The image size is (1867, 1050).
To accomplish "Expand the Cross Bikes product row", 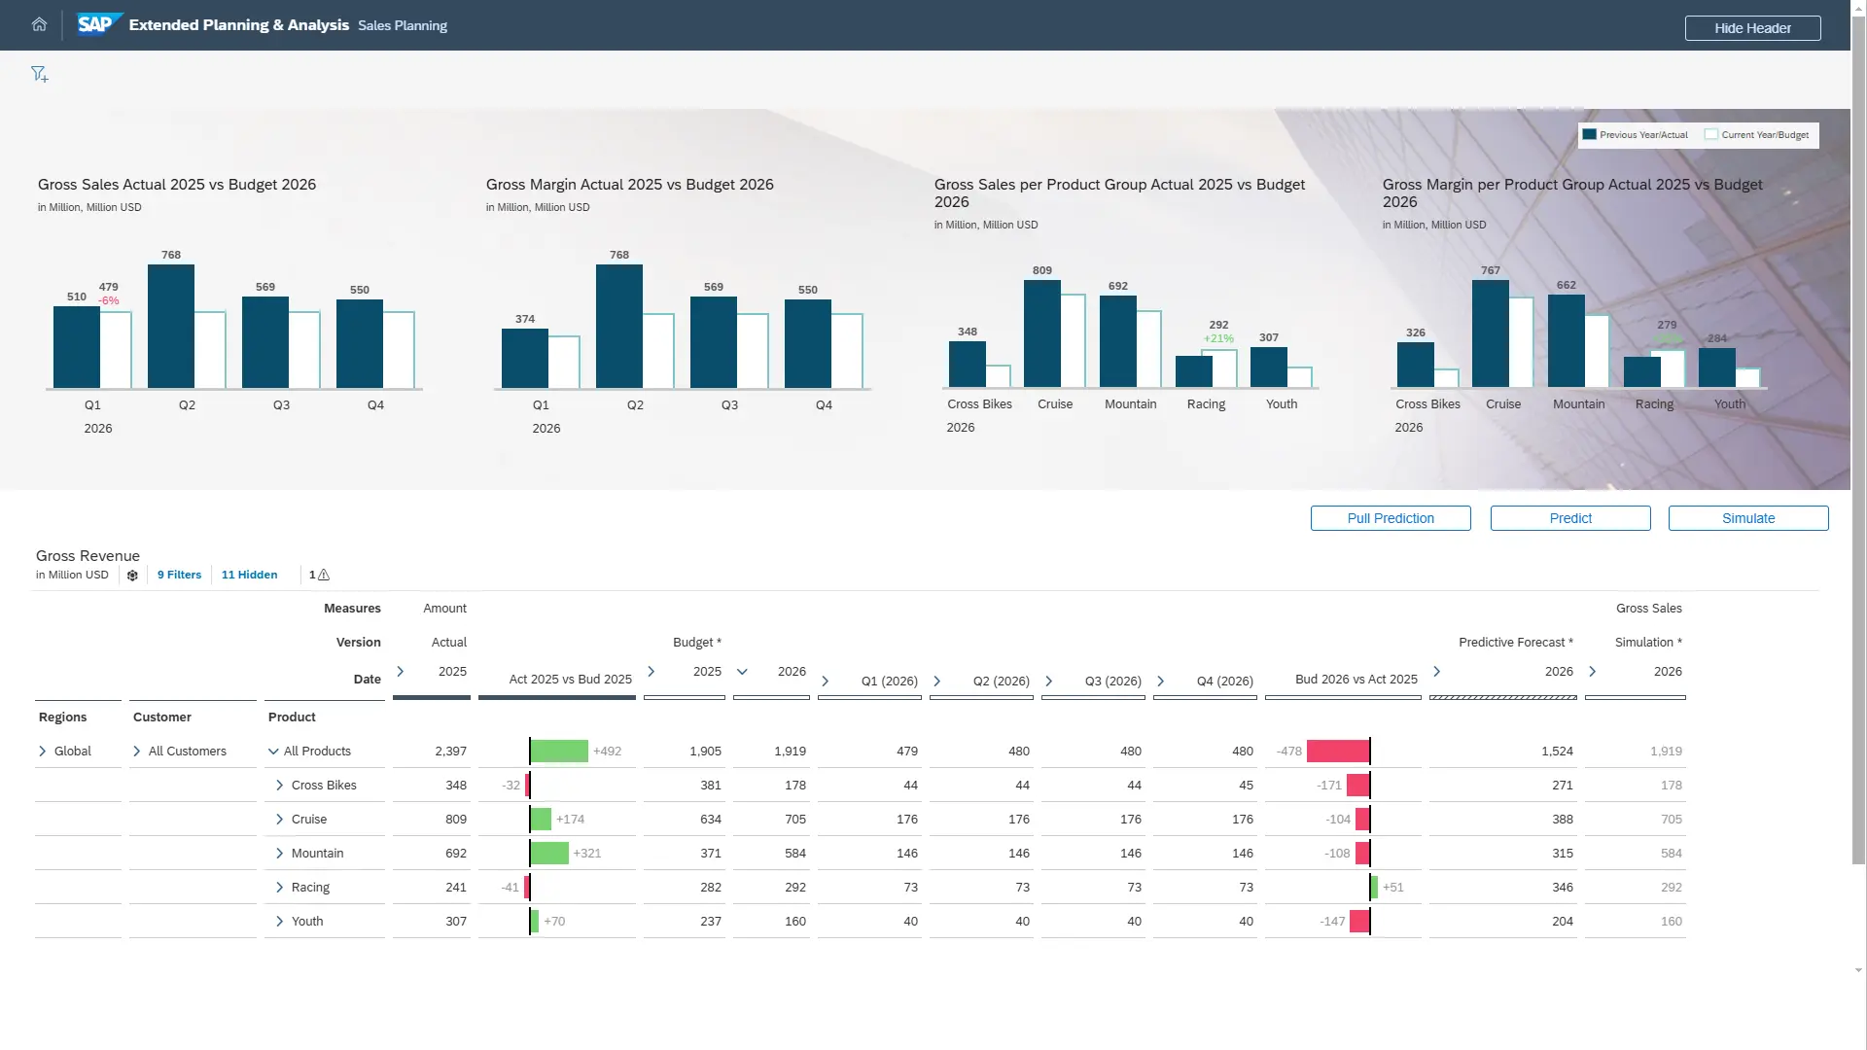I will pyautogui.click(x=278, y=785).
